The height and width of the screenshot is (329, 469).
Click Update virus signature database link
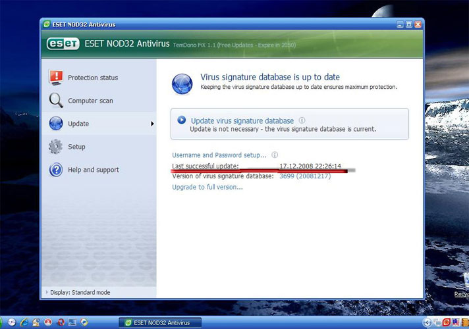tap(242, 121)
